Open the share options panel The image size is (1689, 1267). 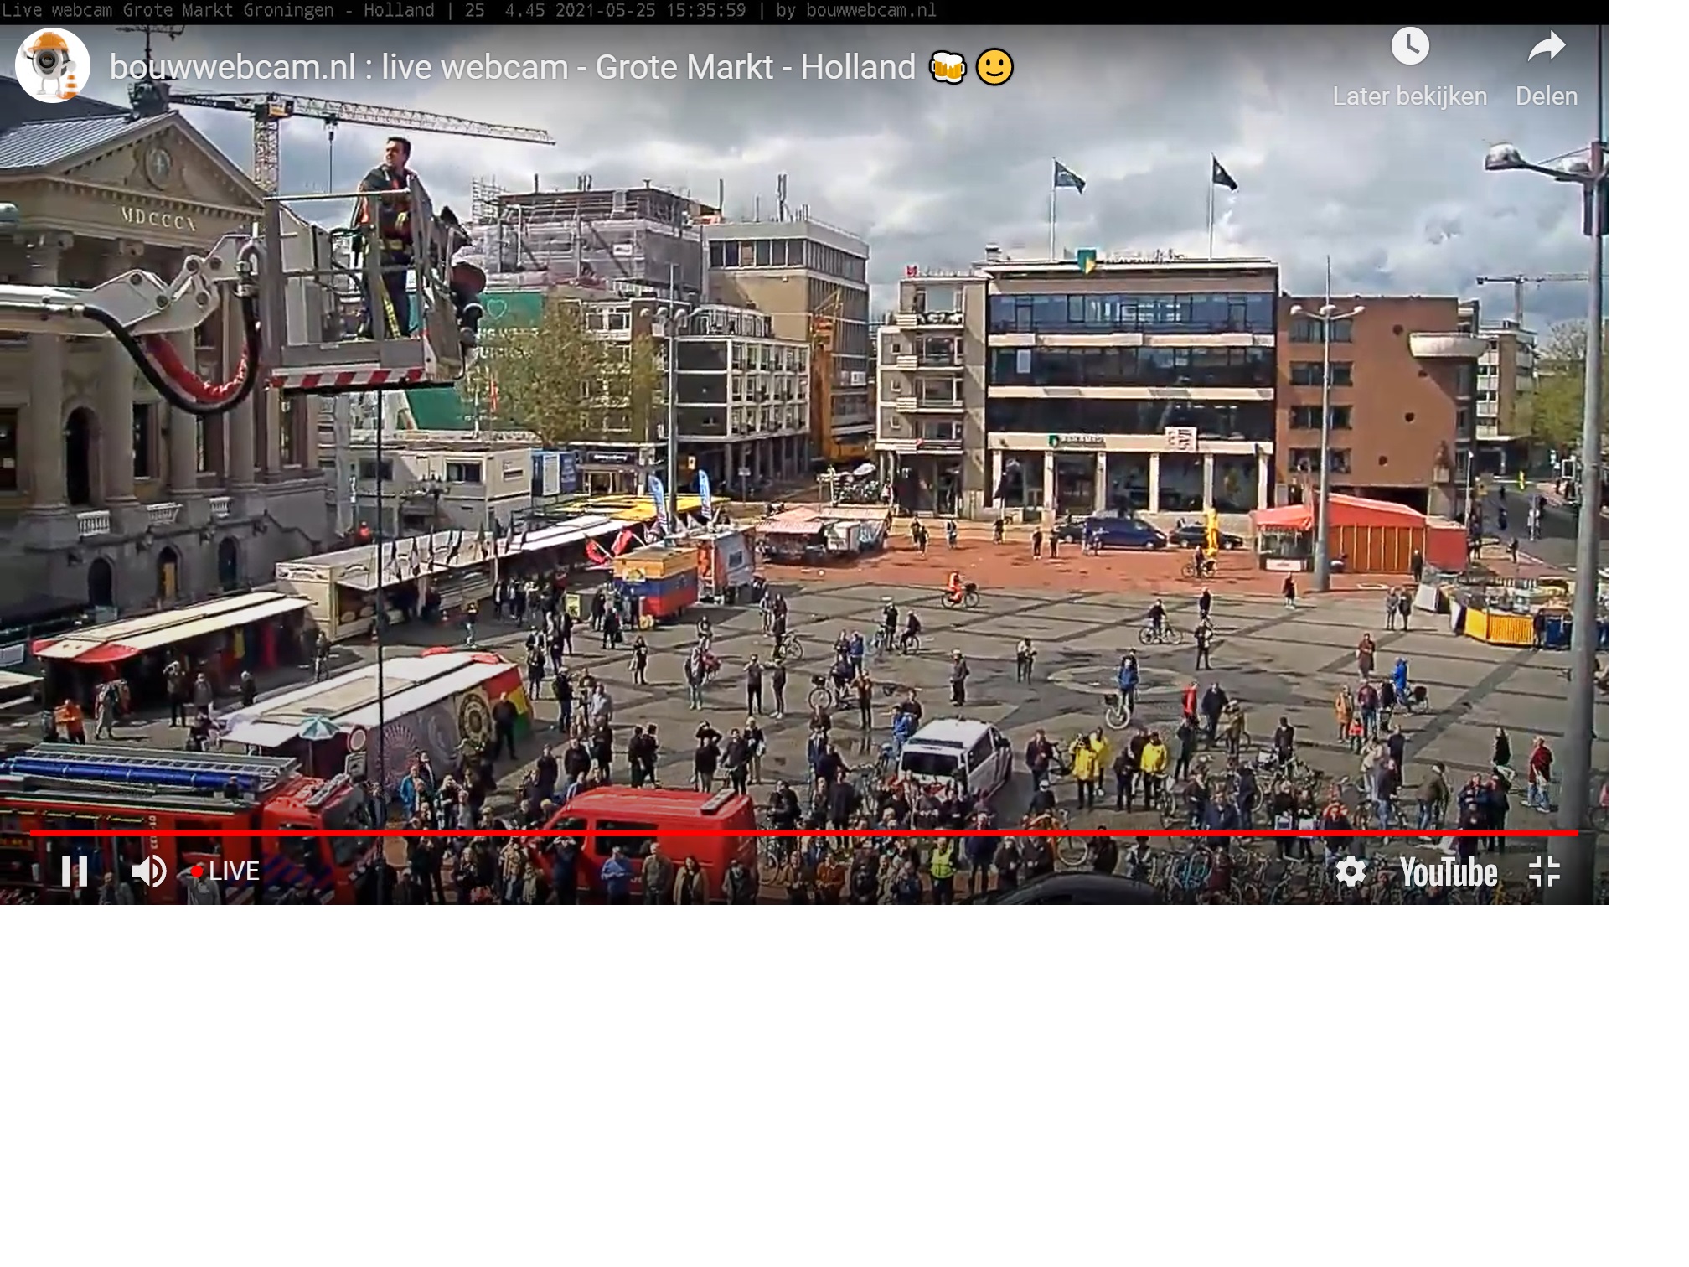[1544, 50]
